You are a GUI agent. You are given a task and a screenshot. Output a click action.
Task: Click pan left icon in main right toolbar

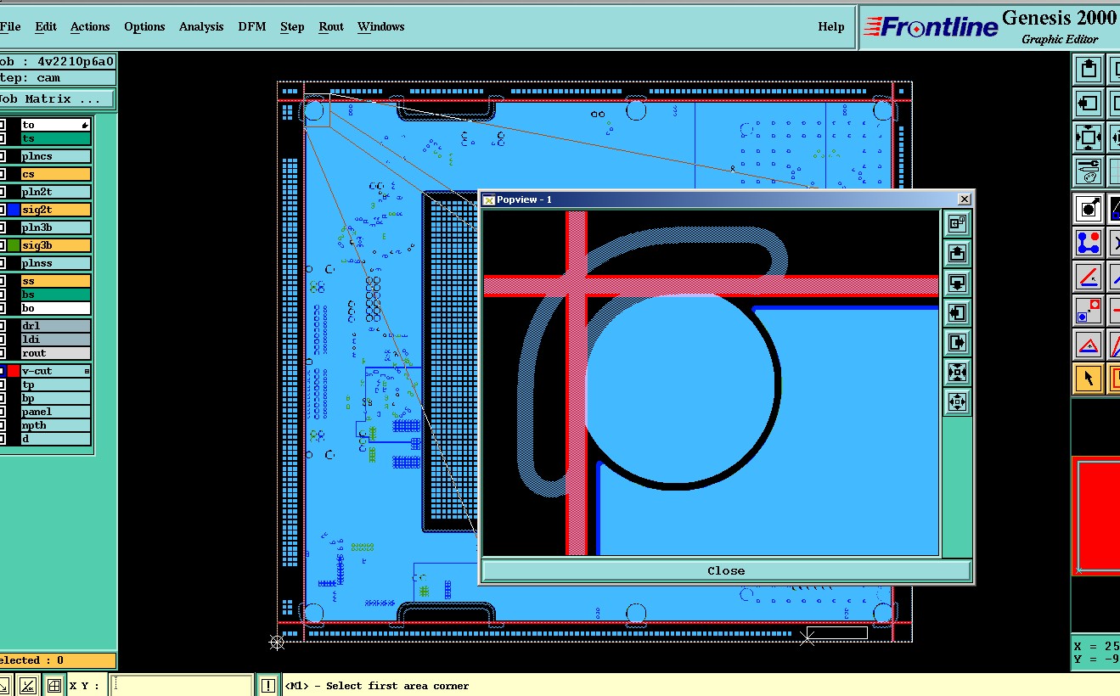pos(1089,104)
